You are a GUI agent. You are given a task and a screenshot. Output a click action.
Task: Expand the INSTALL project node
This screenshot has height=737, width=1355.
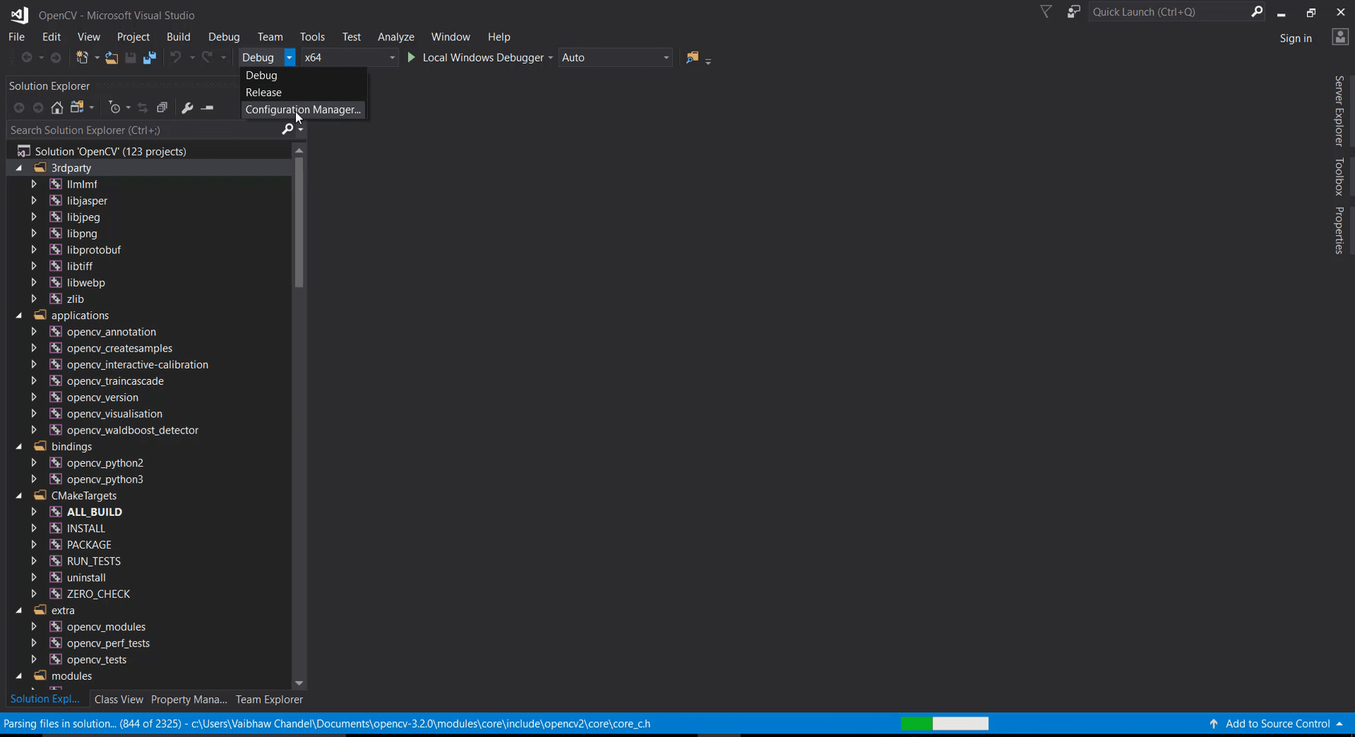click(x=34, y=528)
